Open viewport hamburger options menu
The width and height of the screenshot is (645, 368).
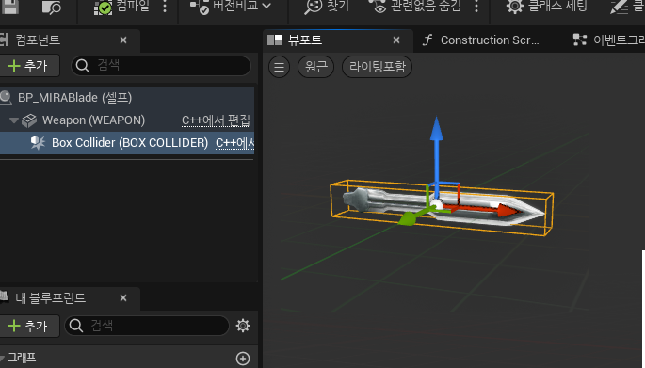coord(280,67)
